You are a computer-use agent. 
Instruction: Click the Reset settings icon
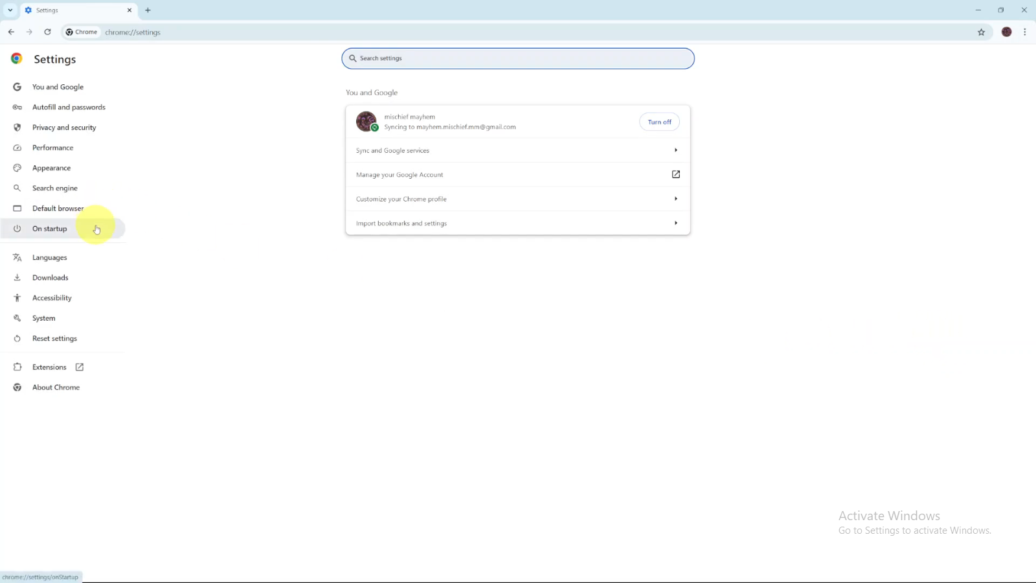tap(17, 338)
